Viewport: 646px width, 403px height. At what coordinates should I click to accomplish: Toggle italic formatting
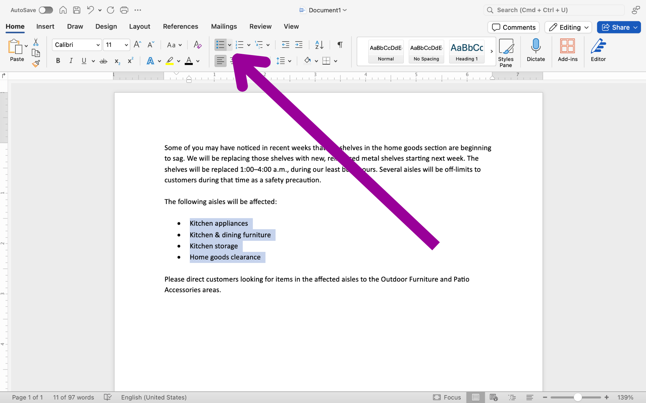[x=71, y=61]
